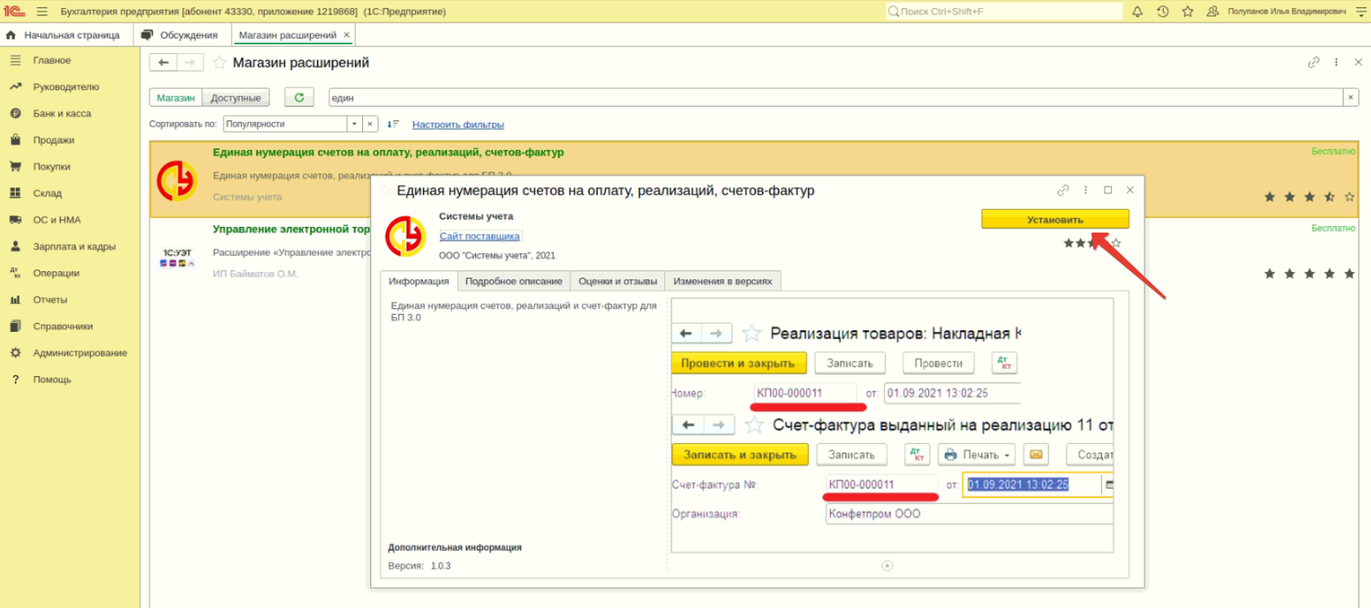1371x608 pixels.
Task: Click the refresh button beside Доступные
Action: [x=299, y=98]
